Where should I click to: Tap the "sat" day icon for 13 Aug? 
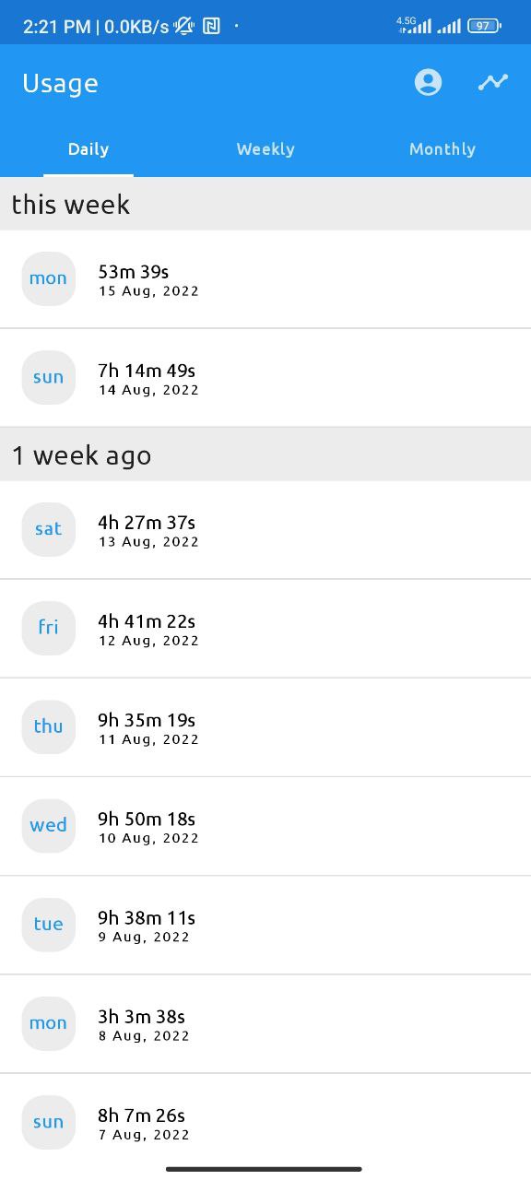48,529
